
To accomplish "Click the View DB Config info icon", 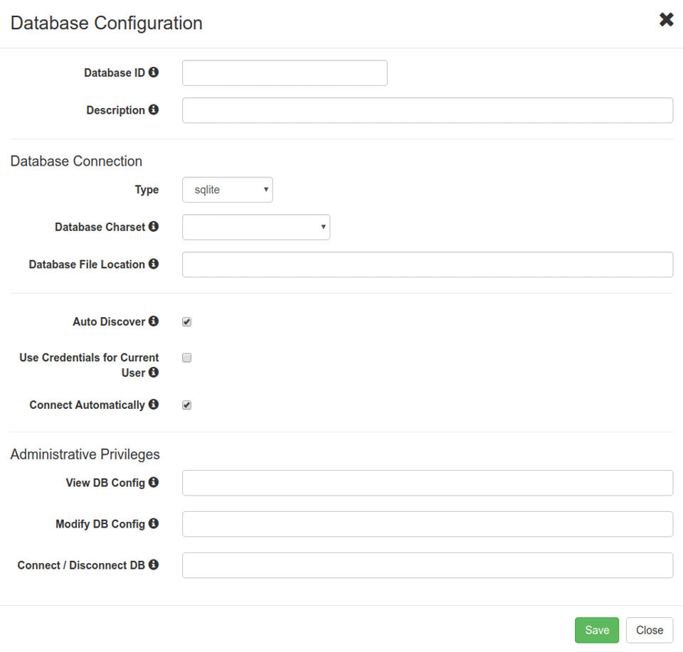I will pyautogui.click(x=154, y=482).
